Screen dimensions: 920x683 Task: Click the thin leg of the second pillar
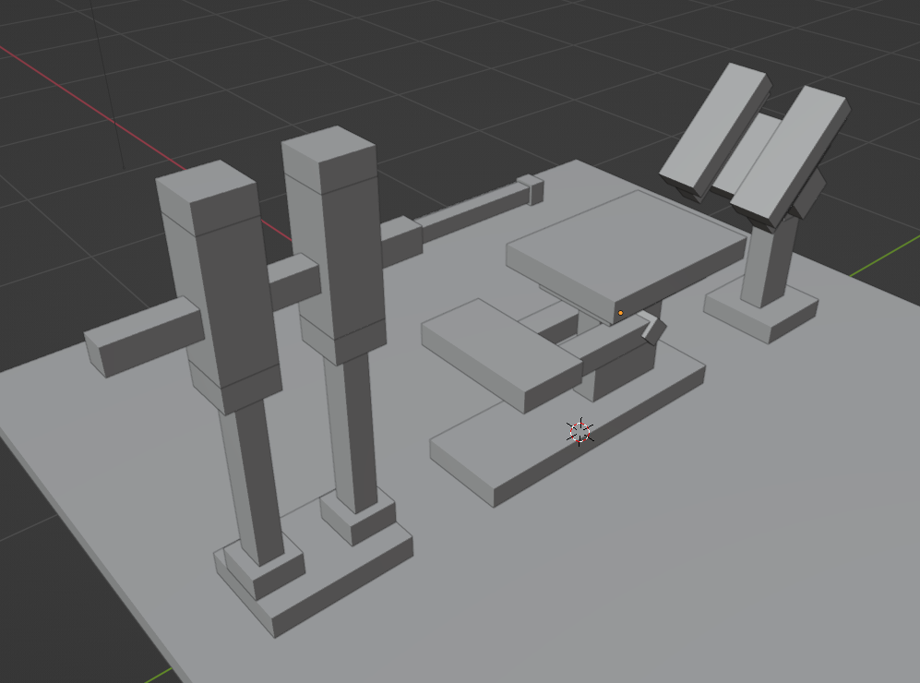tap(352, 434)
